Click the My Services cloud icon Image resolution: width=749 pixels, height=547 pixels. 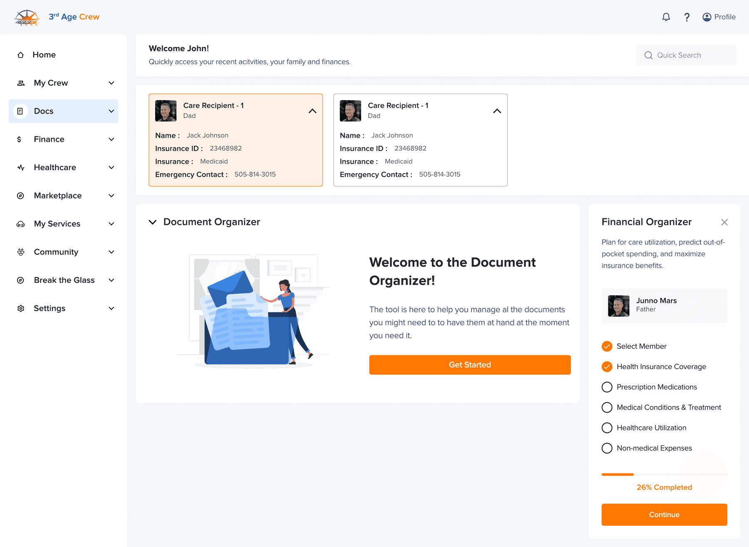click(x=21, y=224)
